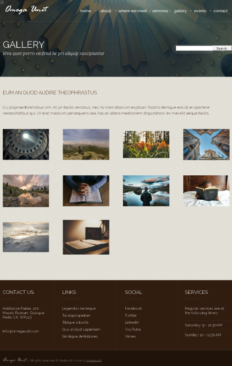Select the man facing lake thumbnail
The height and width of the screenshot is (366, 232).
[146, 191]
